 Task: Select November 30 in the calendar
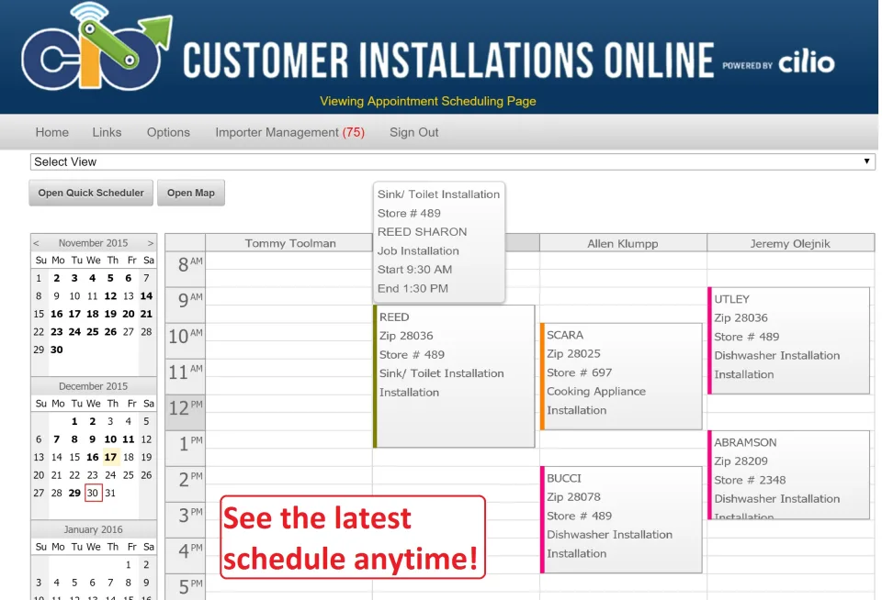[x=57, y=350]
